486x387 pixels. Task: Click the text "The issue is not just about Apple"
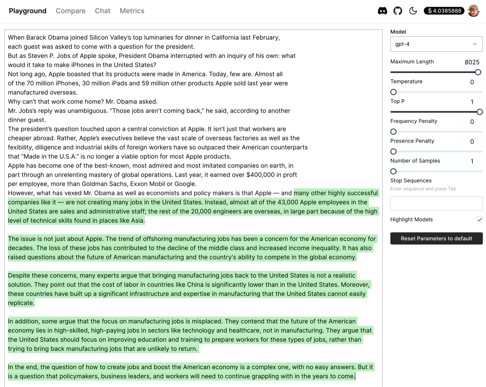[x=55, y=239]
